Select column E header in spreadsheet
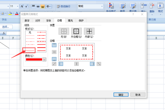The height and width of the screenshot is (110, 165). (x=2, y=38)
